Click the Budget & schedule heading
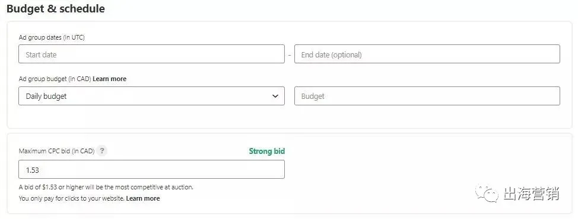The image size is (578, 219). (x=56, y=8)
